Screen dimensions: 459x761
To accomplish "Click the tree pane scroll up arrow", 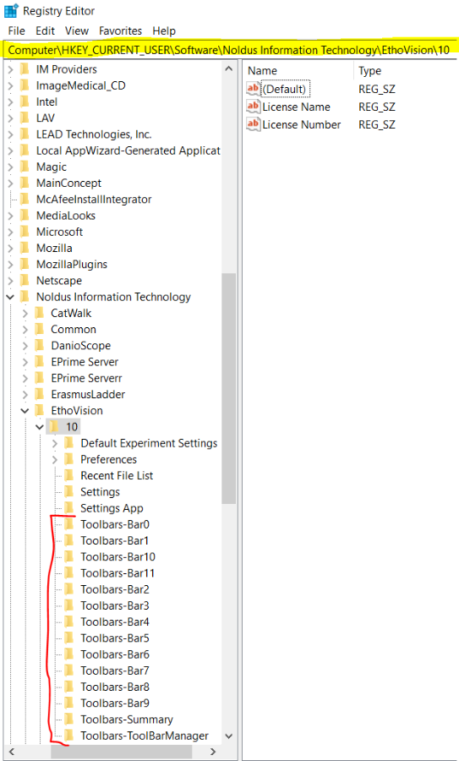I will coord(229,69).
